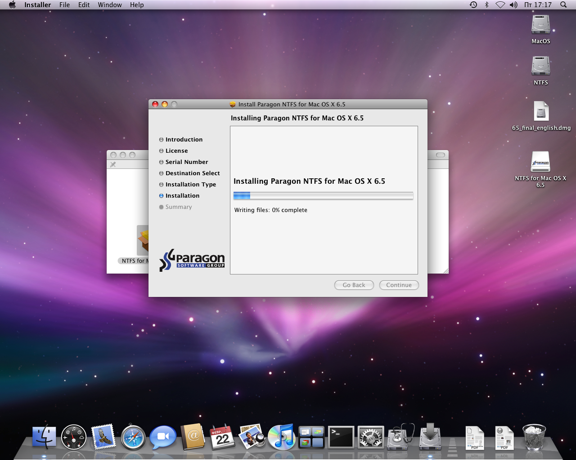Open Preview photo icon in Dock
The image size is (576, 460).
click(x=252, y=437)
